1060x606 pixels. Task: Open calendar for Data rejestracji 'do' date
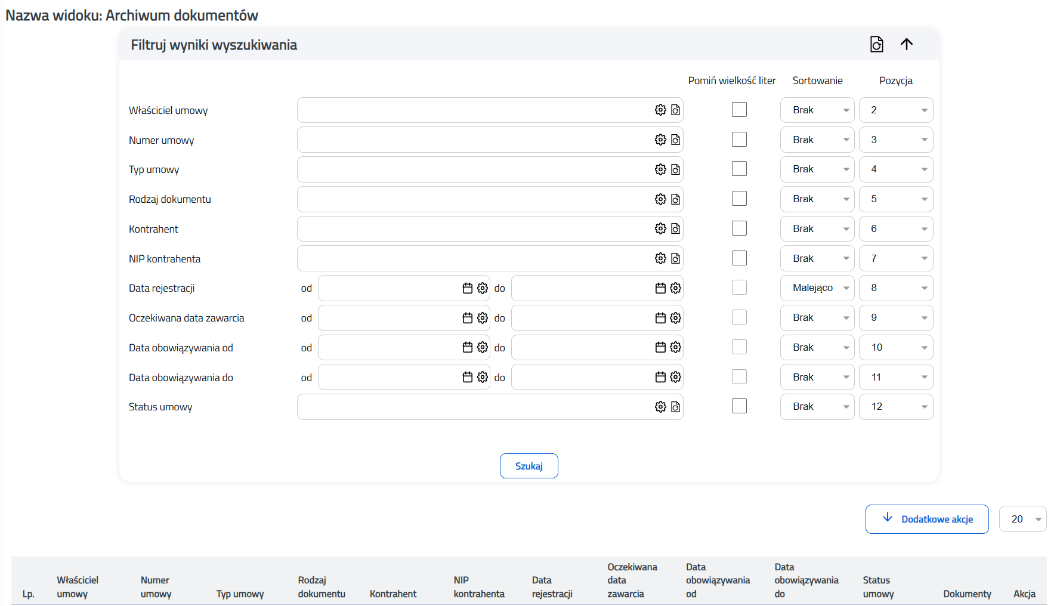tap(660, 288)
